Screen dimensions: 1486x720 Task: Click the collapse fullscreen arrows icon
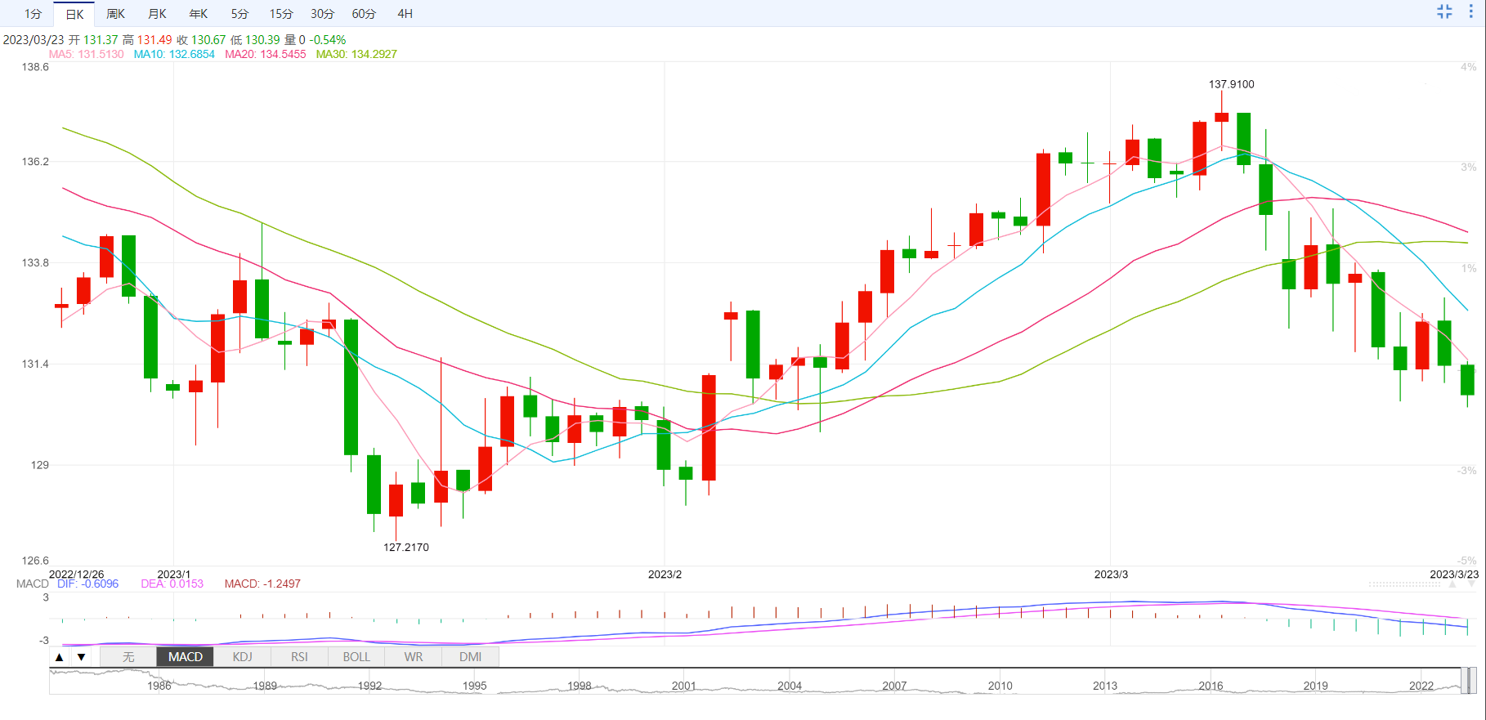click(1444, 11)
